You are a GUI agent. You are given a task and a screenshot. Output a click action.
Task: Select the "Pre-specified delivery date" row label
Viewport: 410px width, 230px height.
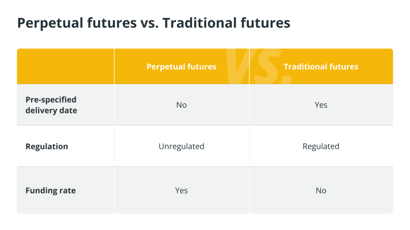coord(51,105)
